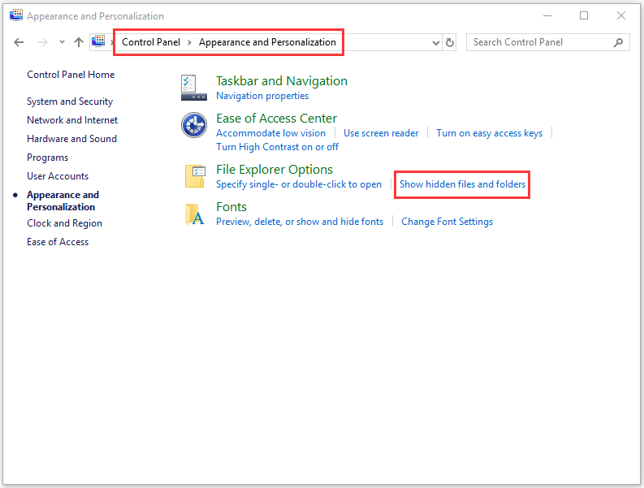644x488 pixels.
Task: Open Programs category
Action: tap(48, 158)
